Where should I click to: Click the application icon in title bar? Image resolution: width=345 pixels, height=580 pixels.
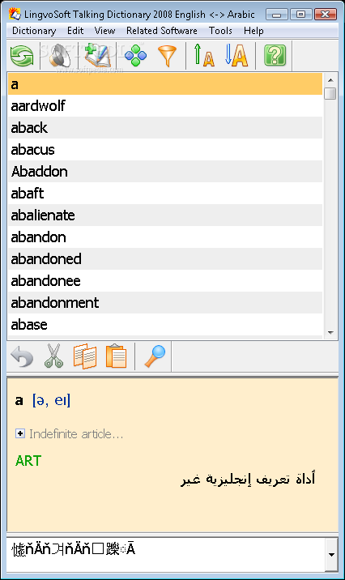click(15, 14)
